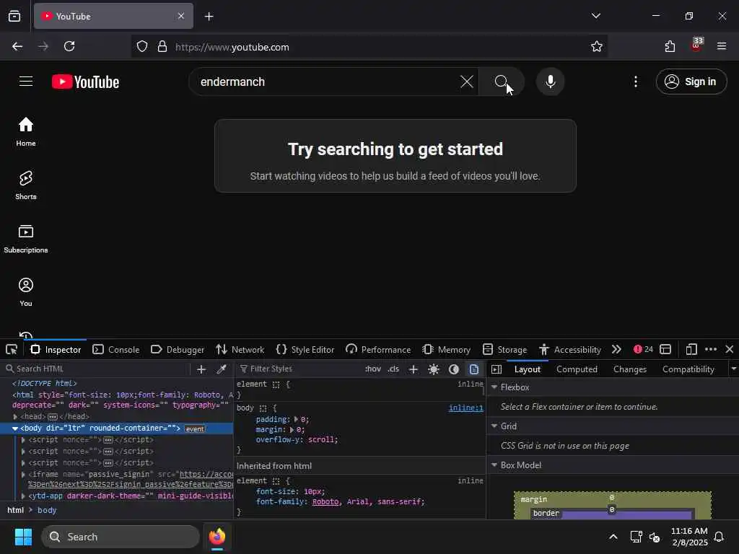This screenshot has height=554, width=739.
Task: Pick a color with the eyedropper
Action: pyautogui.click(x=221, y=369)
